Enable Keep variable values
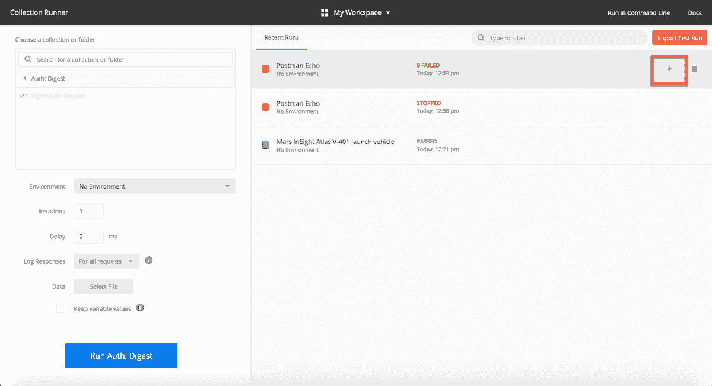 pos(61,308)
